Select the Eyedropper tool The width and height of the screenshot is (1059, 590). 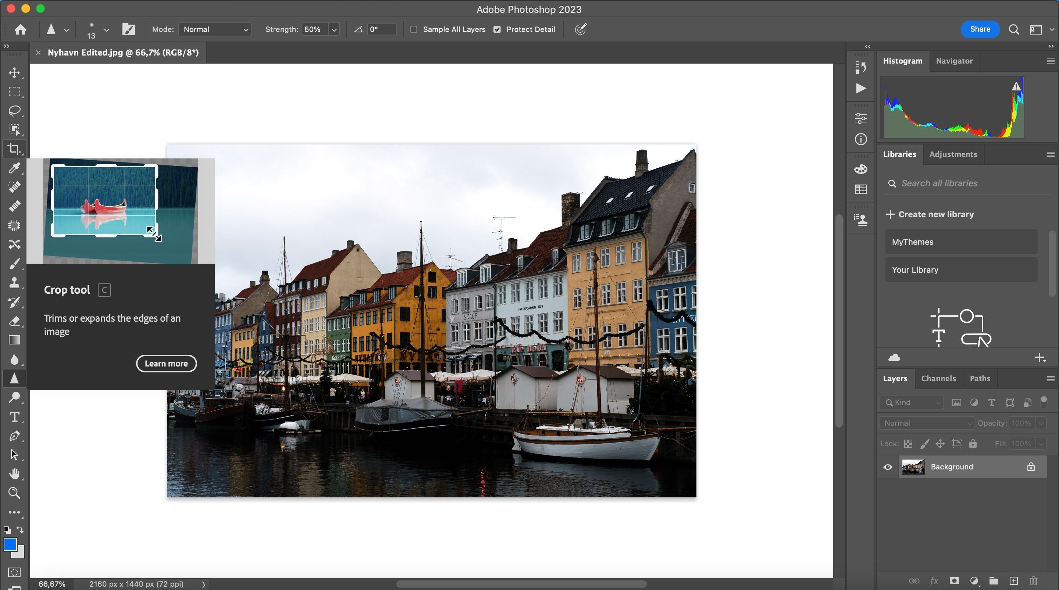[15, 168]
